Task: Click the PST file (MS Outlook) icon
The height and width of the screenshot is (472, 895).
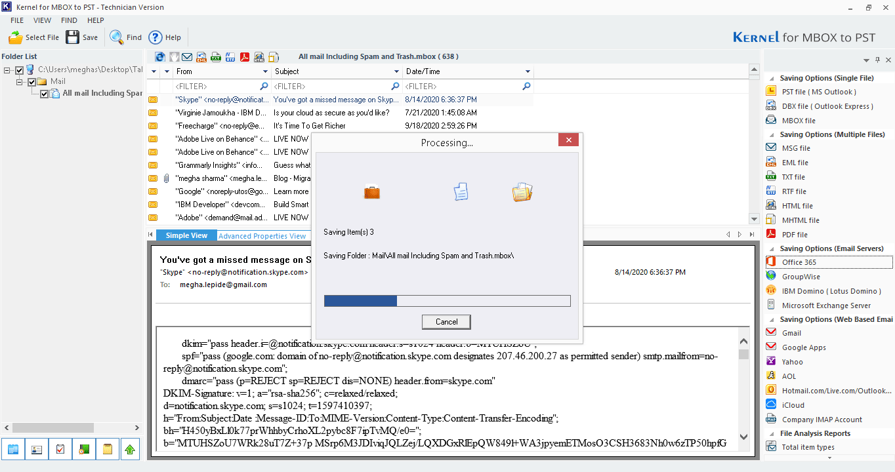Action: coord(772,92)
